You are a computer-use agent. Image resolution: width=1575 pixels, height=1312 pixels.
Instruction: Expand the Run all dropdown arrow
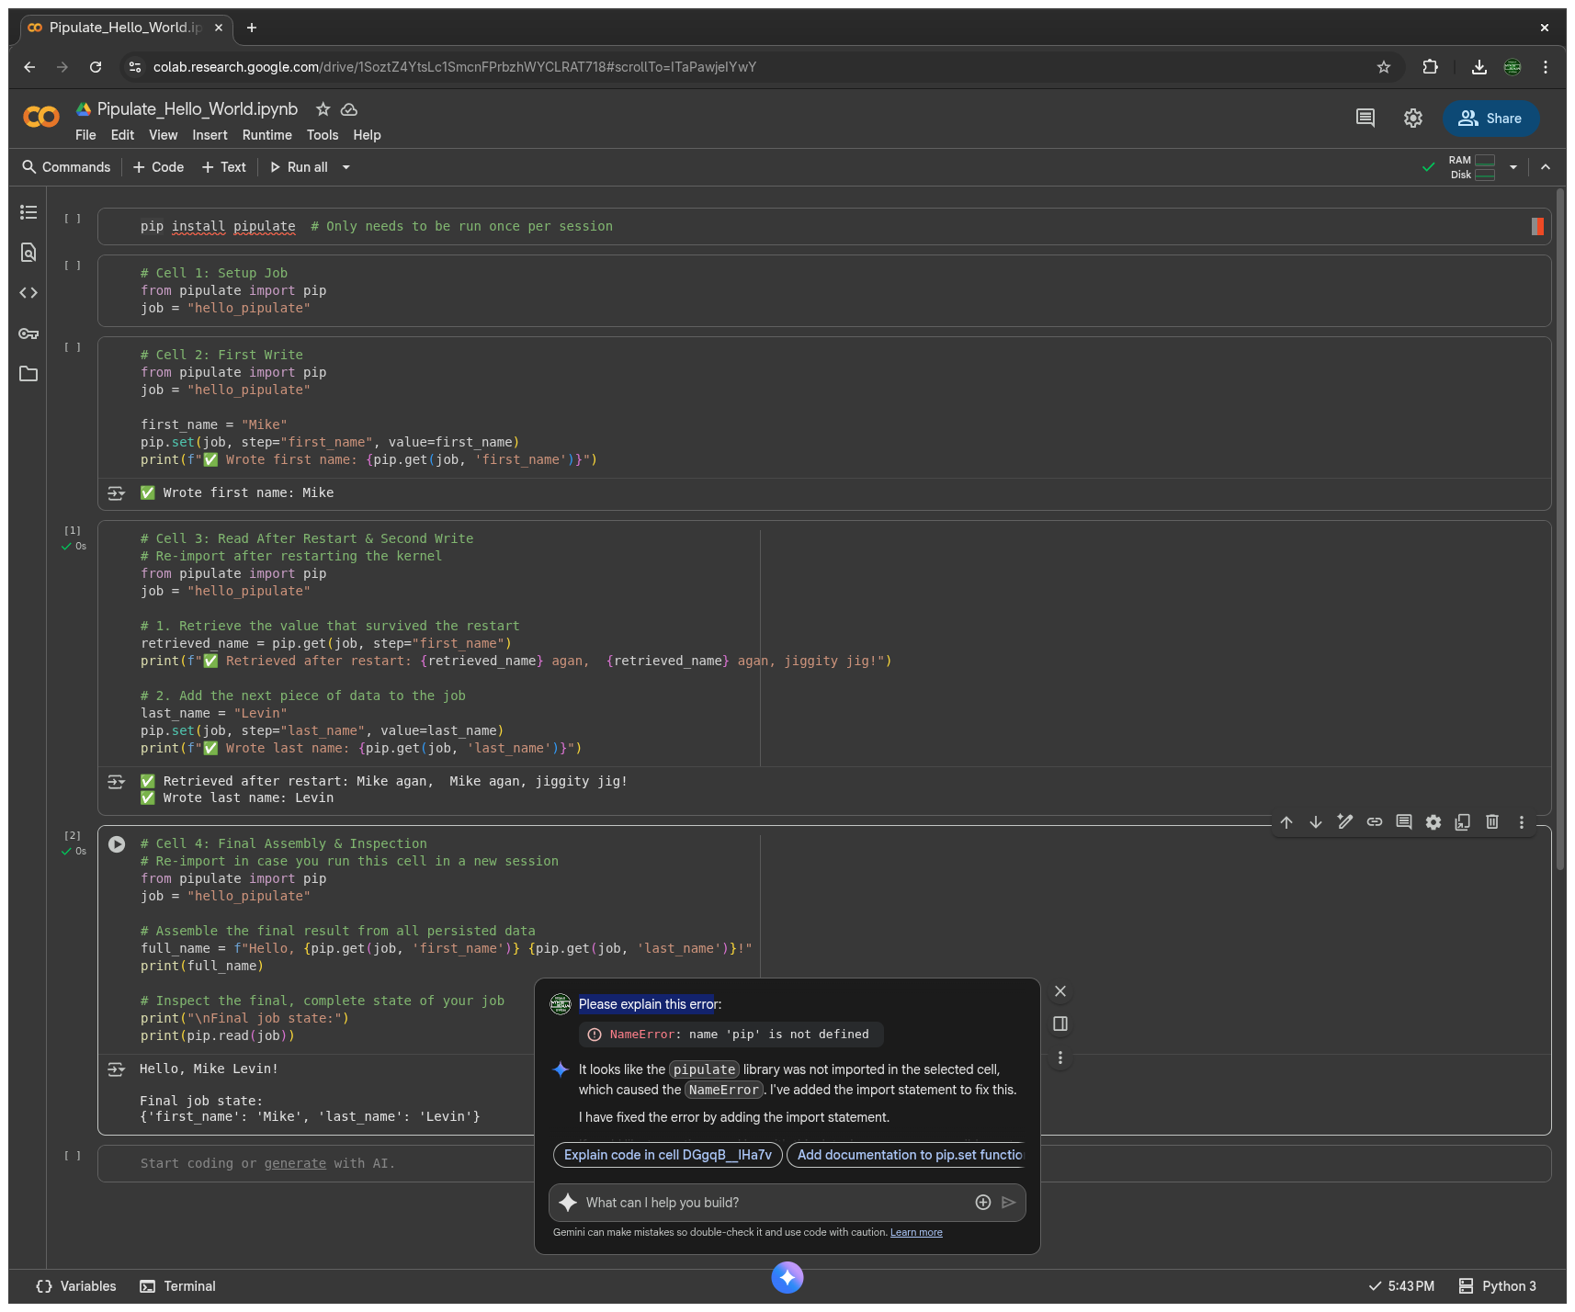[346, 167]
